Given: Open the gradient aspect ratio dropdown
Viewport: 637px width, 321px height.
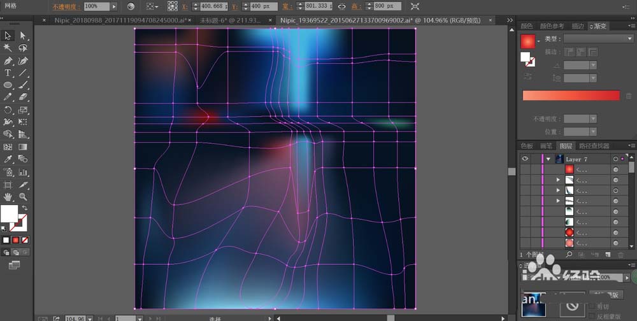Looking at the screenshot, I should pos(593,78).
